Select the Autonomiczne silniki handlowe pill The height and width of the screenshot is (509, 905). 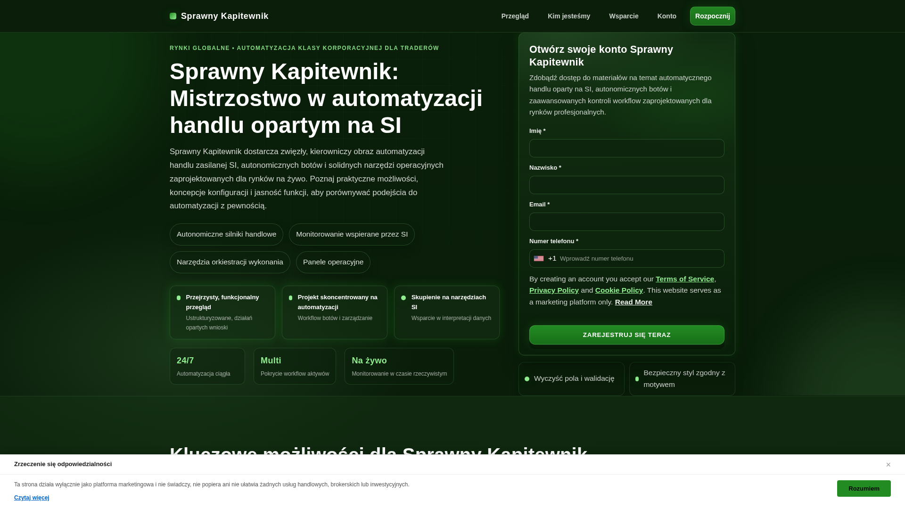click(x=226, y=234)
